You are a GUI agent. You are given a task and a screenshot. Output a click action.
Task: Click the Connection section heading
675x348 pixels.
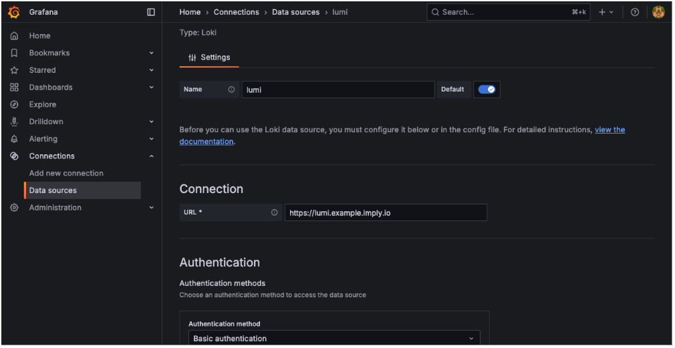pyautogui.click(x=211, y=189)
